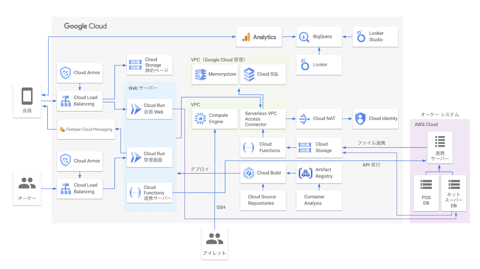Screen dimensions: 480x269
Task: Click the SSH label
Action: pyautogui.click(x=221, y=208)
